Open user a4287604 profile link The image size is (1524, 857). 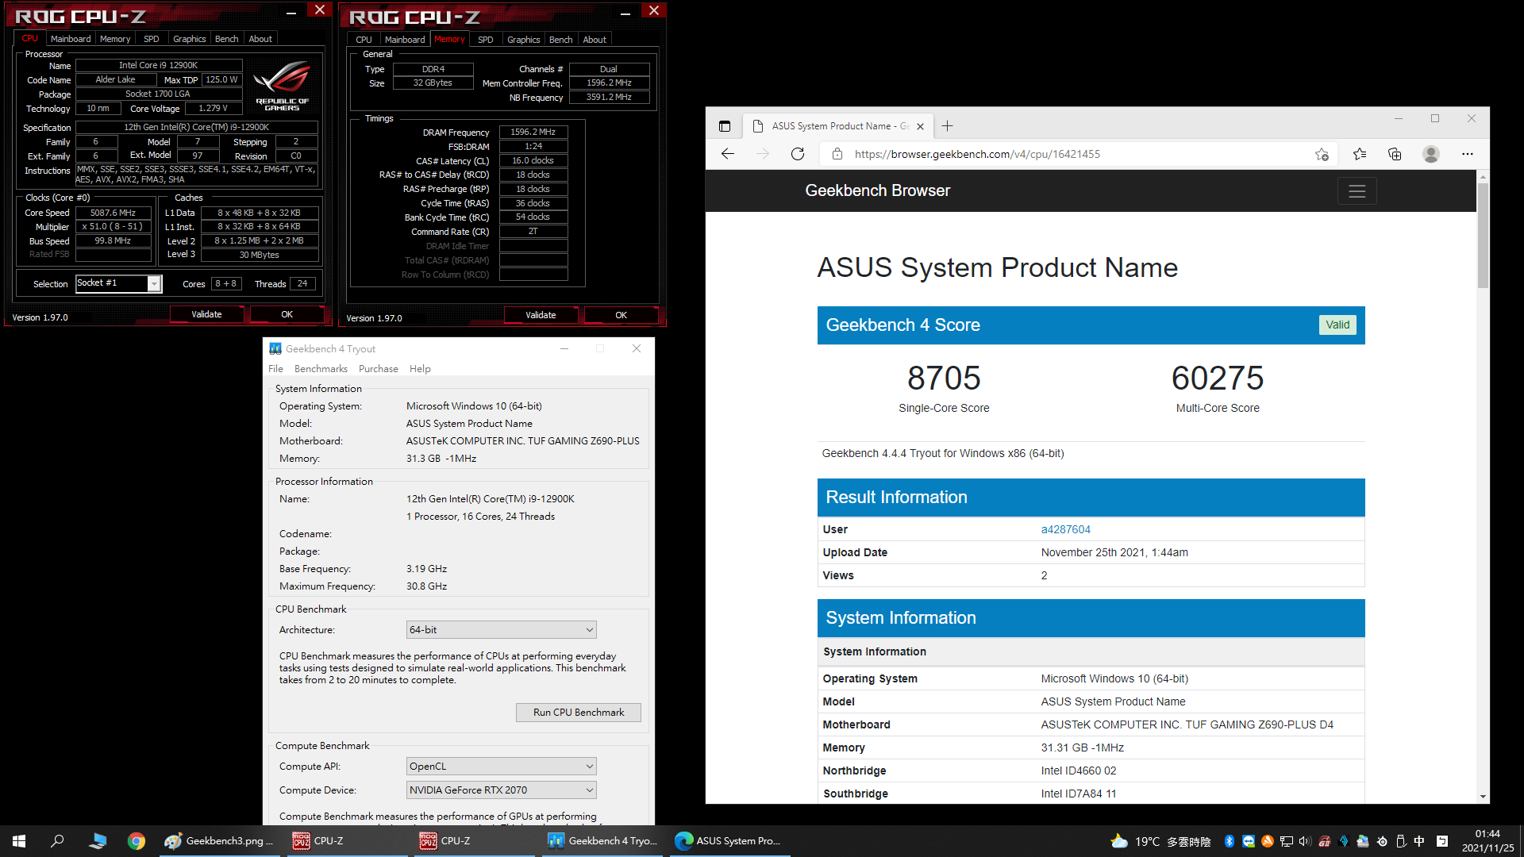click(1066, 529)
